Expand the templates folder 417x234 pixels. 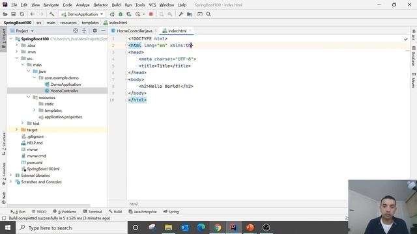point(35,110)
